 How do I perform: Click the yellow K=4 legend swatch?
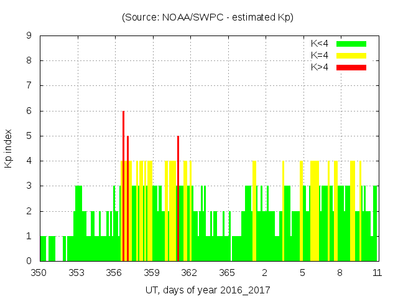(x=351, y=55)
